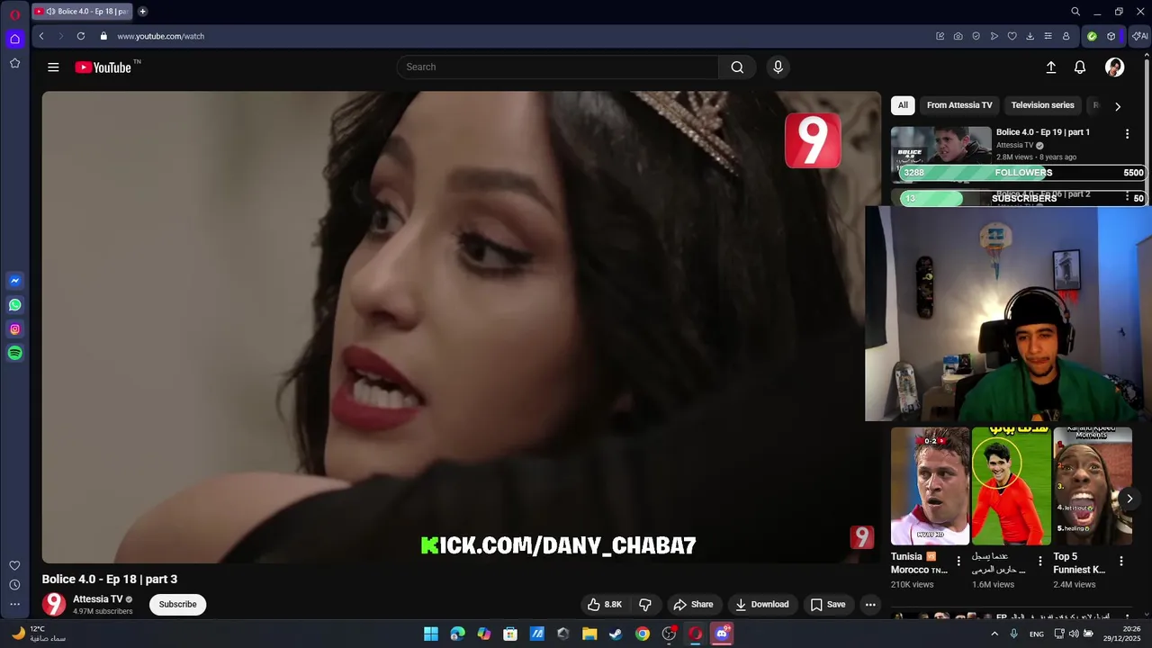1152x648 pixels.
Task: Open the Attessia TV channel avatar
Action: [54, 604]
